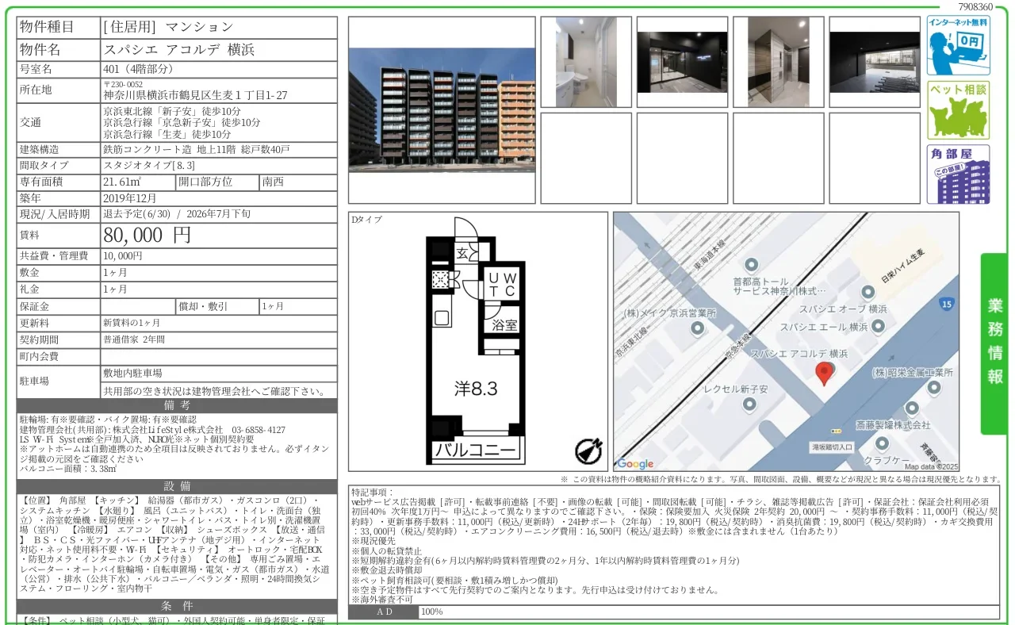Click management fee value 10,000円
The image size is (1015, 625).
[x=123, y=256]
